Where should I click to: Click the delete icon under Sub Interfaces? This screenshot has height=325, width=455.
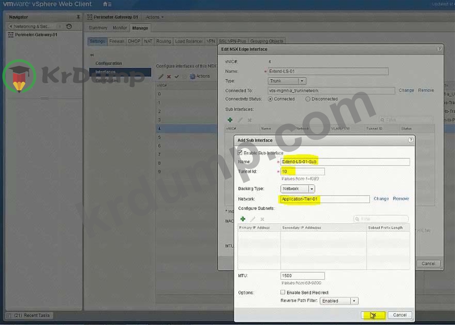(250, 120)
